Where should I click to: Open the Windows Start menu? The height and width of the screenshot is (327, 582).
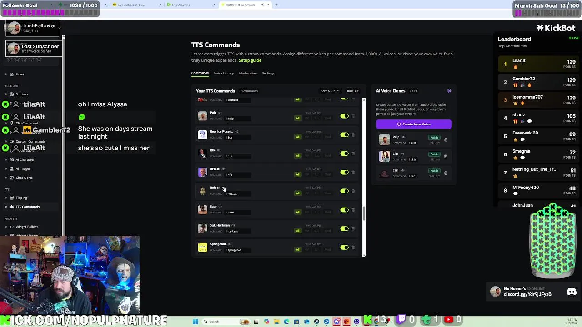click(x=196, y=322)
